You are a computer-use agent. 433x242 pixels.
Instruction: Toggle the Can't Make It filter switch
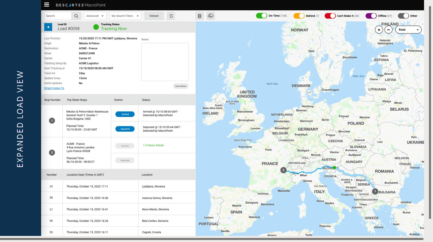(x=330, y=16)
